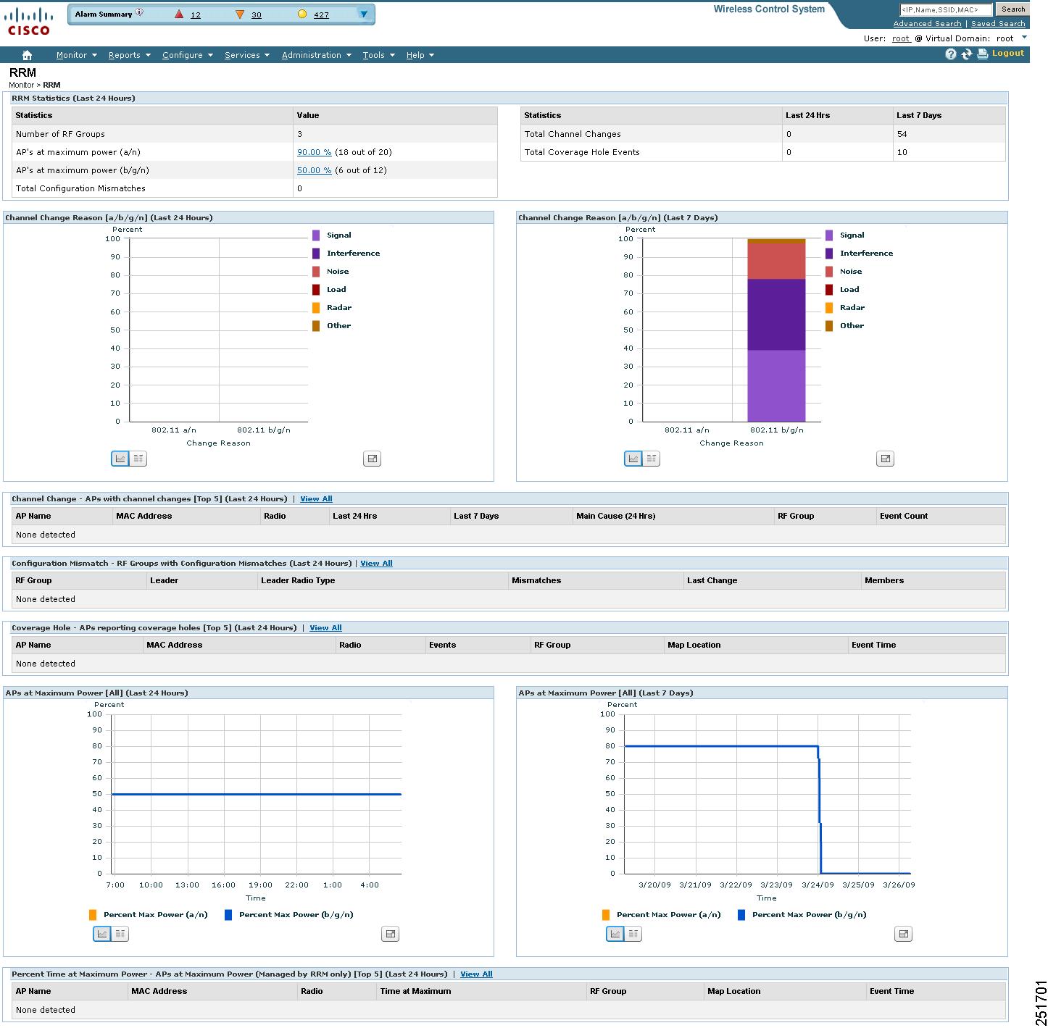Select chart view for Channel Change Reason Last 7 Days

633,459
